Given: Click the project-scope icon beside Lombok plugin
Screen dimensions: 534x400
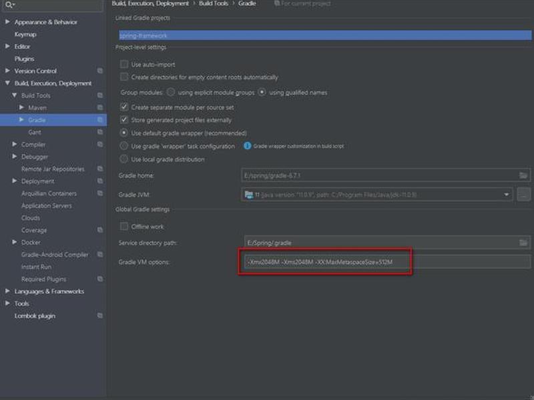Looking at the screenshot, I should (99, 315).
